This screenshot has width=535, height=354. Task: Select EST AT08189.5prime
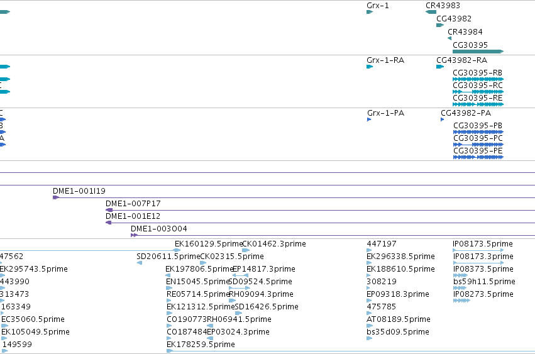pyautogui.click(x=370, y=326)
